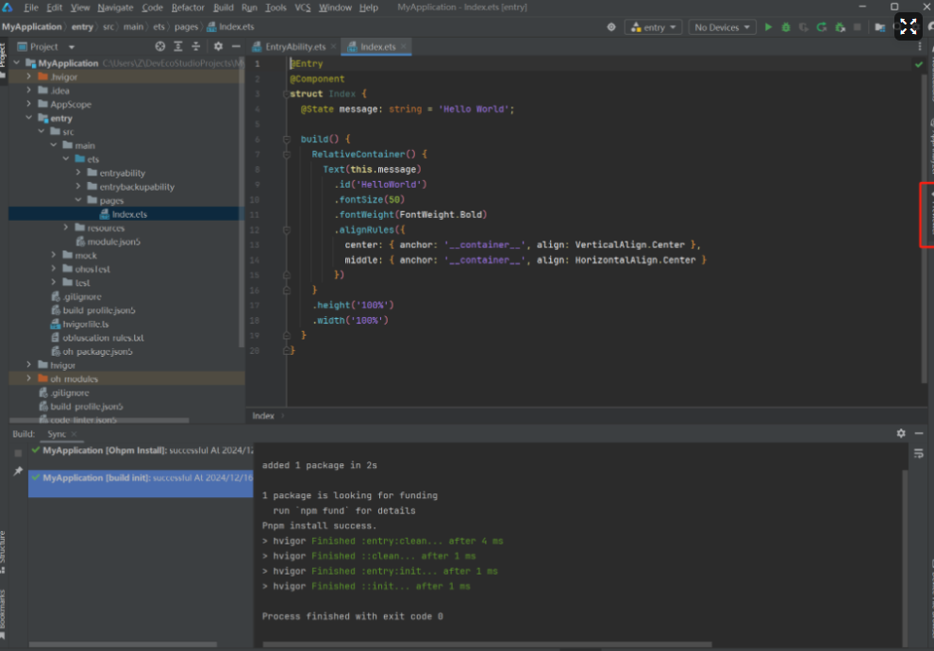The height and width of the screenshot is (651, 934).
Task: Collapse the entry module folder
Action: pyautogui.click(x=28, y=118)
